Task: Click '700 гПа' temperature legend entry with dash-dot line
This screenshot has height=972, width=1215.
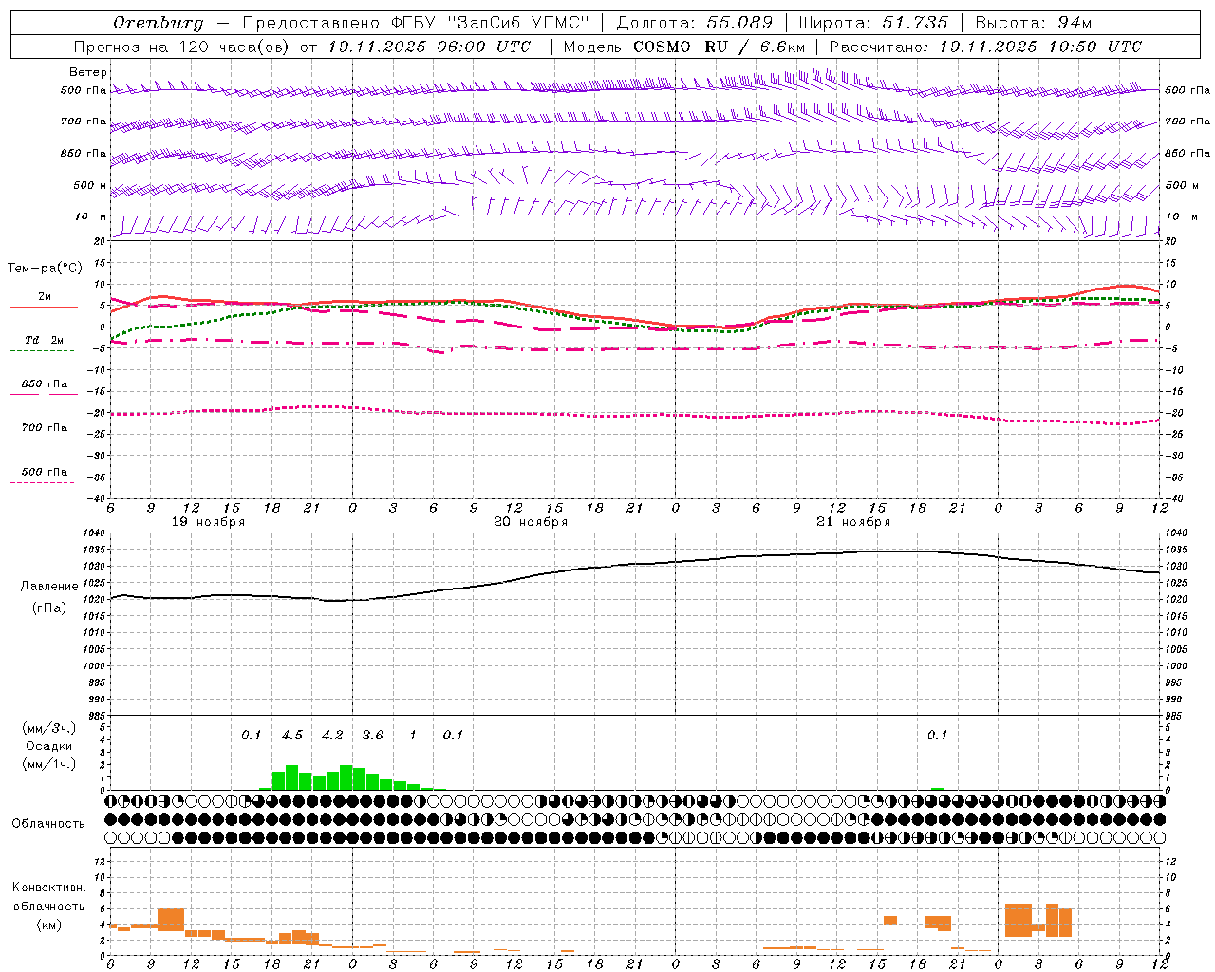Action: pyautogui.click(x=45, y=428)
